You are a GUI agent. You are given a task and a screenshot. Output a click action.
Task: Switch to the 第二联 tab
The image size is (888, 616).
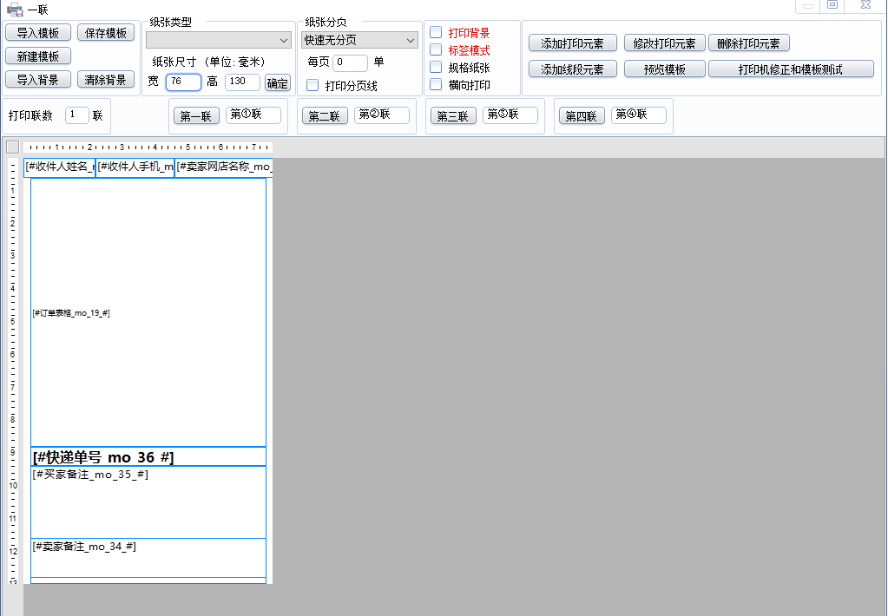(x=324, y=115)
